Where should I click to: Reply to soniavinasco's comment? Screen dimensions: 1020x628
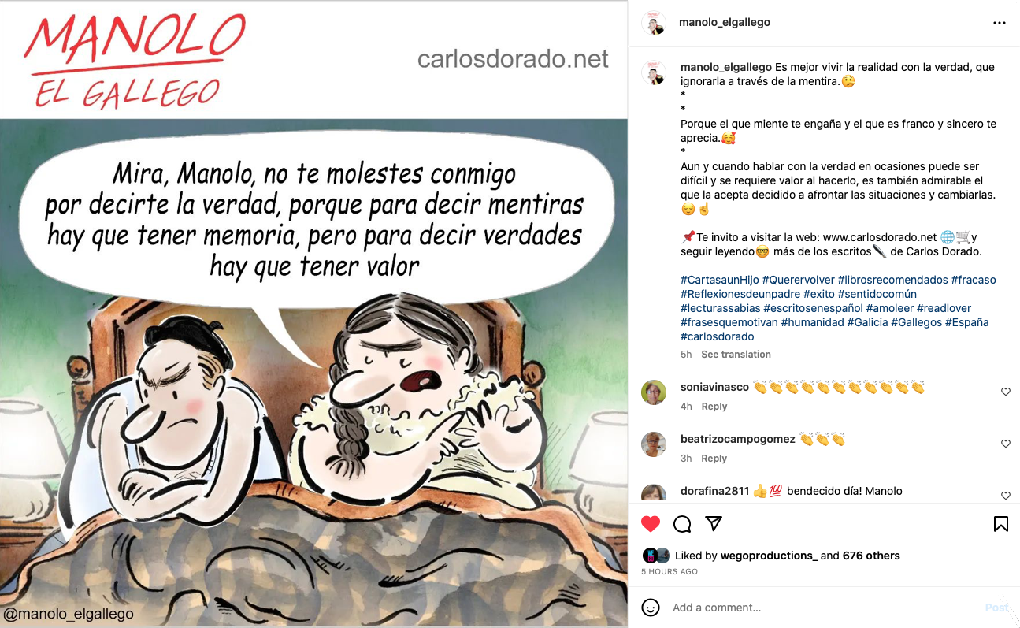click(714, 407)
